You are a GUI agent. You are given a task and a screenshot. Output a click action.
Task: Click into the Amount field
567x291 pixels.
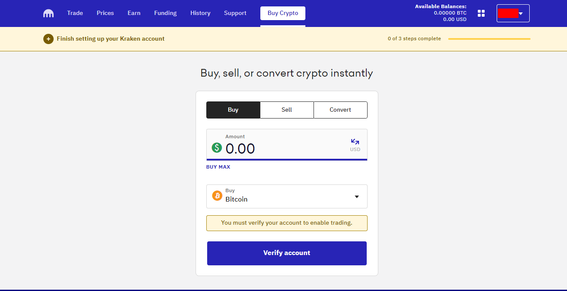pyautogui.click(x=287, y=145)
